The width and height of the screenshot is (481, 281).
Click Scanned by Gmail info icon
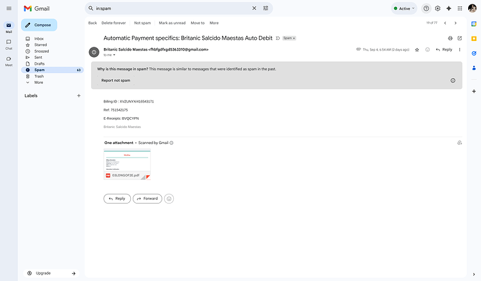click(x=171, y=143)
